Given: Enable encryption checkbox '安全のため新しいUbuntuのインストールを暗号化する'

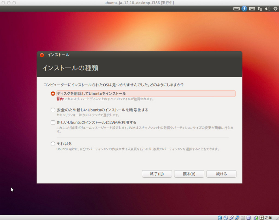Looking at the screenshot, I should coord(53,110).
